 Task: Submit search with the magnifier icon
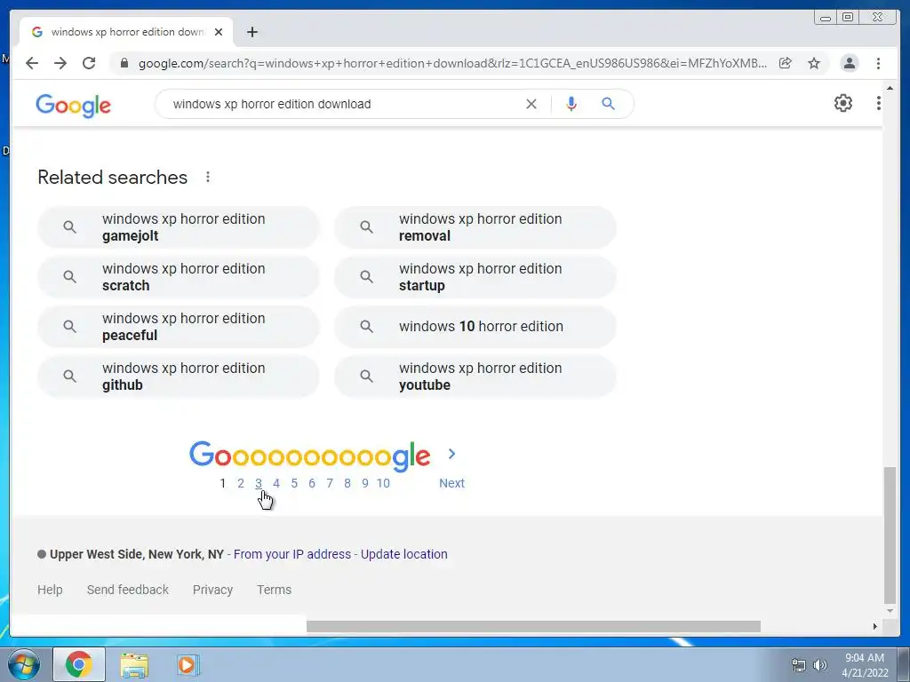pyautogui.click(x=608, y=104)
